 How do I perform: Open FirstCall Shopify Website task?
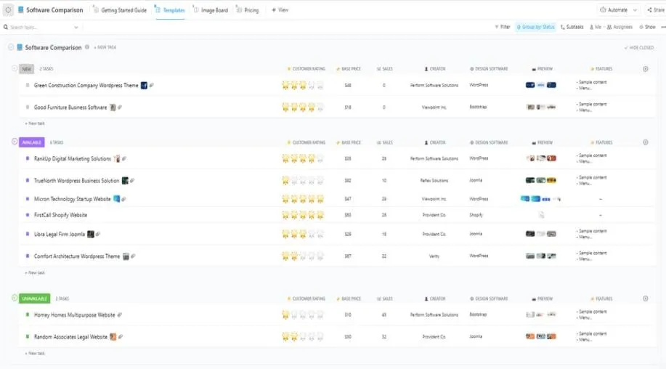[x=61, y=215]
